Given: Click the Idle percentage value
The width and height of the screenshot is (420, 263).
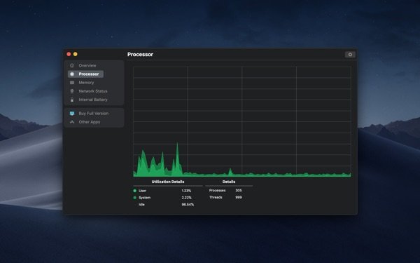Looking at the screenshot, I should [188, 205].
